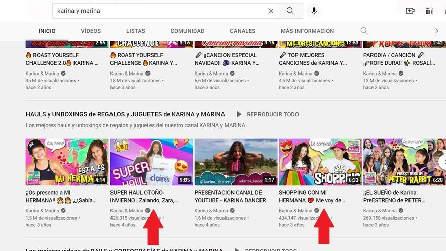Open SUPER HAUL claire's video thumbnail
The width and height of the screenshot is (446, 251).
point(152,162)
